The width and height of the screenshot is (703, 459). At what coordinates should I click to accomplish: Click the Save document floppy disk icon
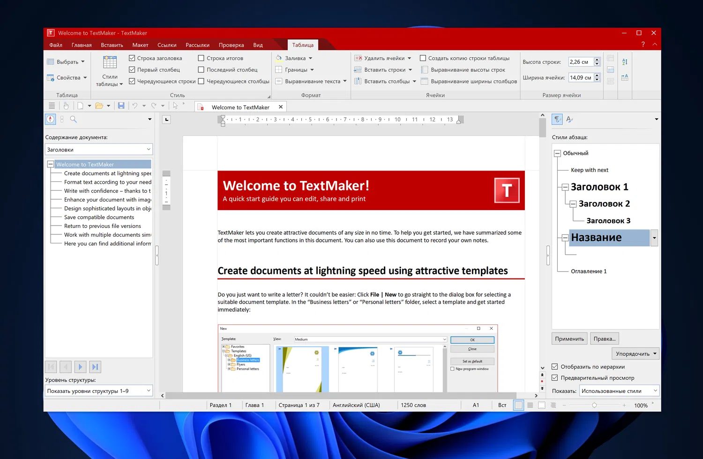[x=121, y=106]
